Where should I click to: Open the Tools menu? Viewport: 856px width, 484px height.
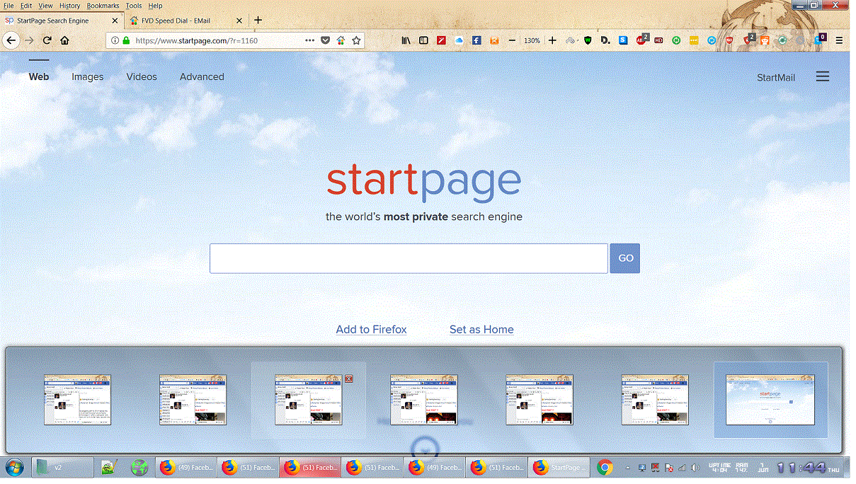[134, 6]
